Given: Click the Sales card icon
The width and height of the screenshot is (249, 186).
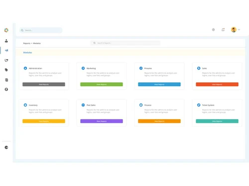Looking at the screenshot, I should (x=199, y=68).
